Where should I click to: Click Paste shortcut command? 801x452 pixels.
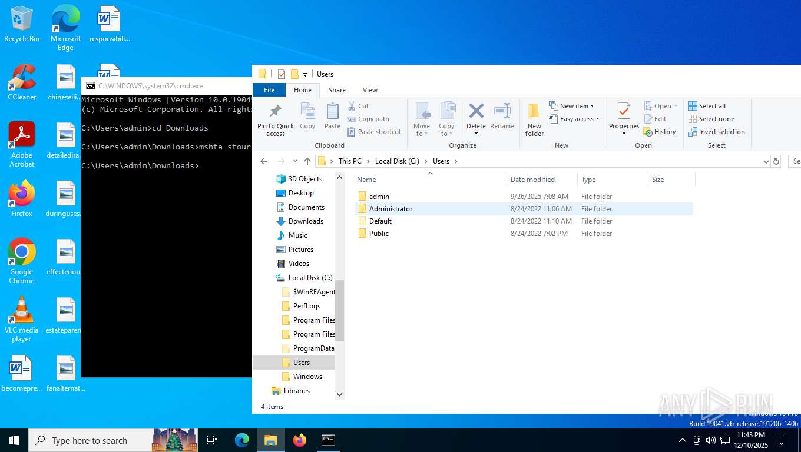coord(374,132)
